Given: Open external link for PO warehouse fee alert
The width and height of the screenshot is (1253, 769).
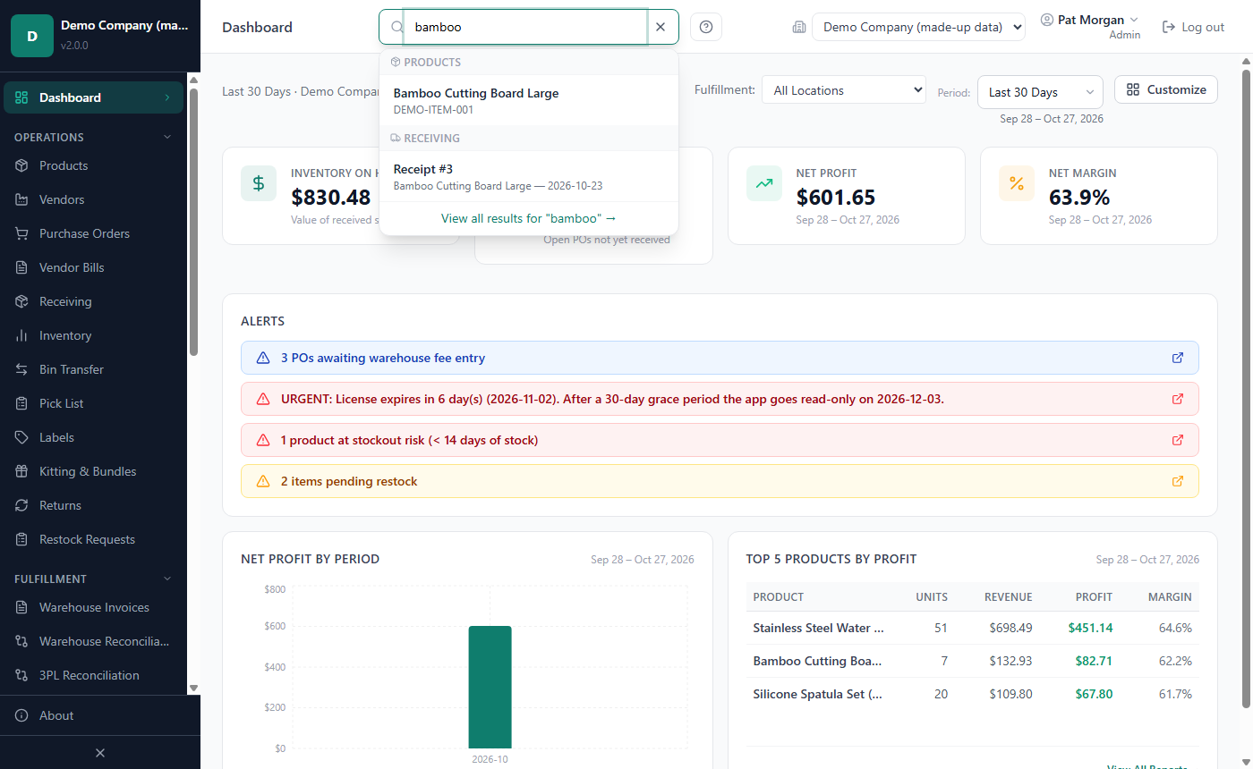Looking at the screenshot, I should [x=1178, y=358].
